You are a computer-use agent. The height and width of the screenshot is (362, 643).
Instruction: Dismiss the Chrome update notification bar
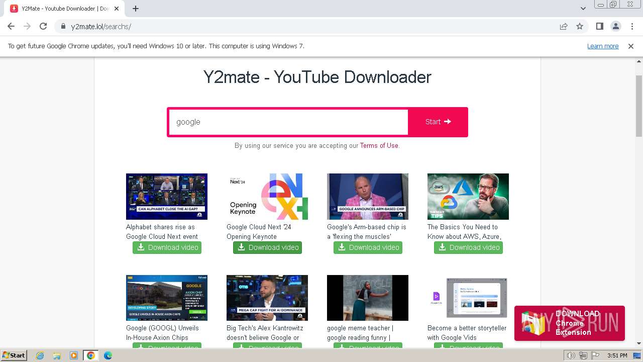(631, 46)
